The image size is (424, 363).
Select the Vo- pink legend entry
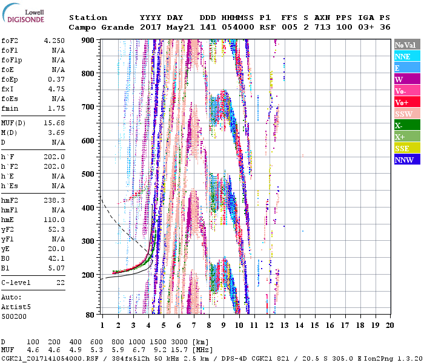pos(406,91)
